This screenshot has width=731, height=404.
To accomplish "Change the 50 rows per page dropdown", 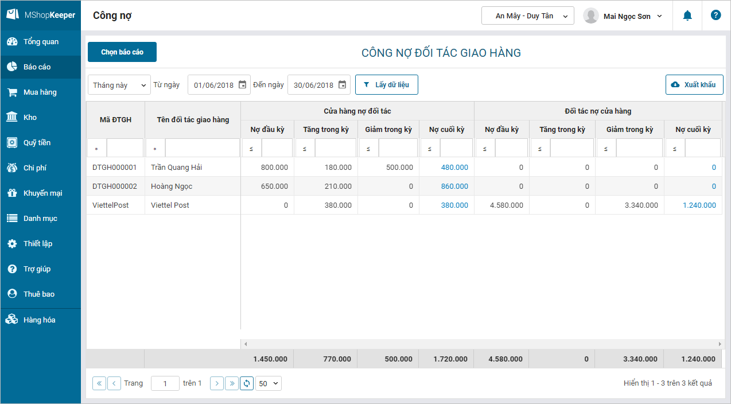I will pyautogui.click(x=269, y=383).
